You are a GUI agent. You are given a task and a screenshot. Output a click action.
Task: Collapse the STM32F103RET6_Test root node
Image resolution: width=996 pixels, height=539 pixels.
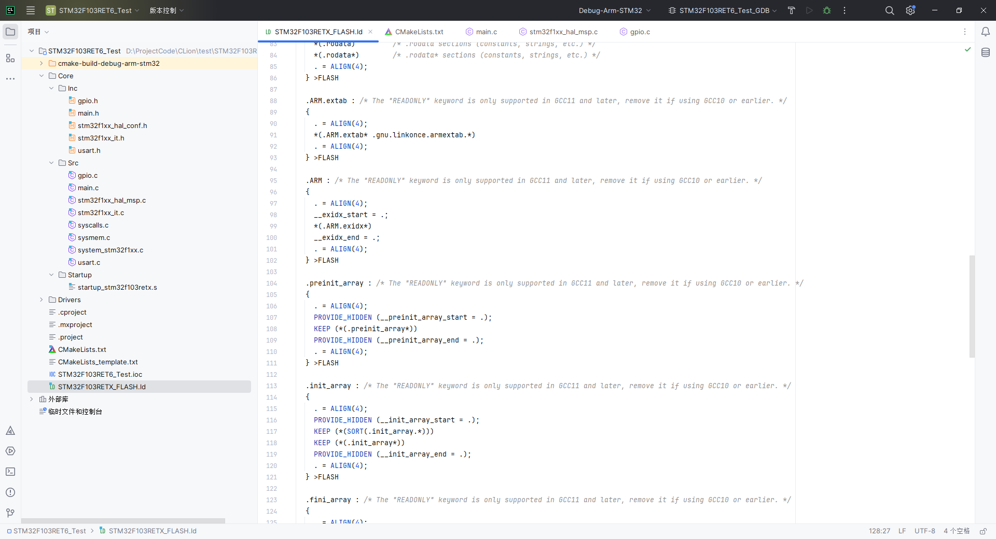point(32,51)
